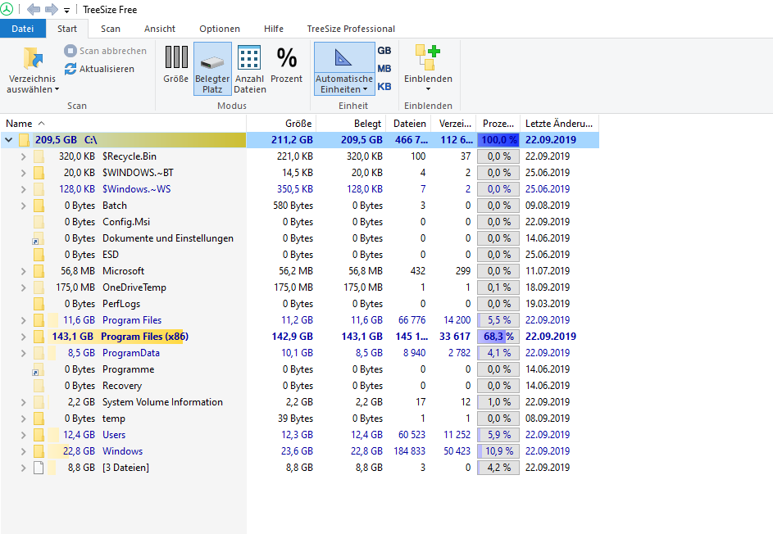This screenshot has height=534, width=773.
Task: Select Program Files (x86) row name
Action: coord(144,337)
